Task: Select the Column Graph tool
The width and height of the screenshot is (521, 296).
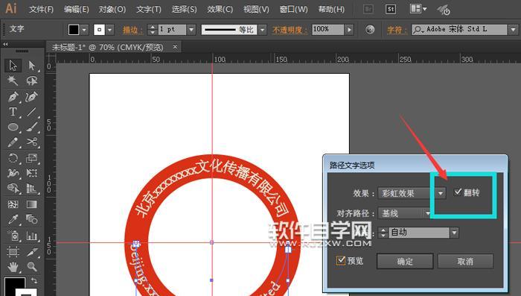Action: click(x=31, y=236)
